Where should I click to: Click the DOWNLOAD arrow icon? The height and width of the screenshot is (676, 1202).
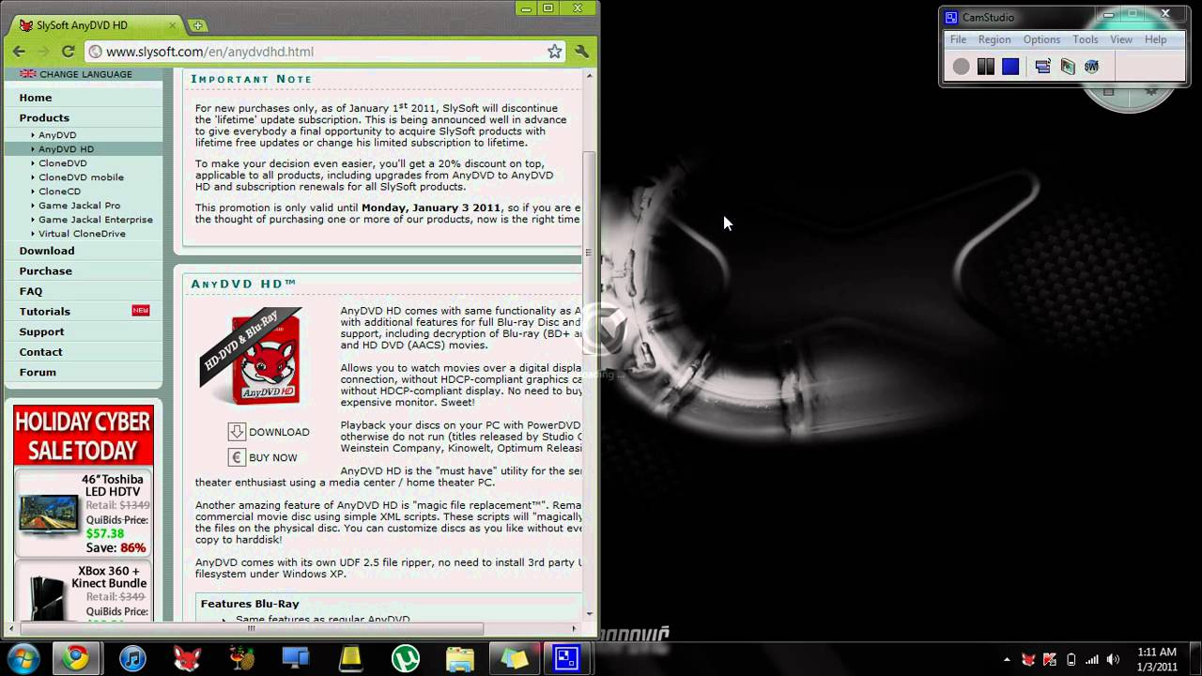point(237,432)
